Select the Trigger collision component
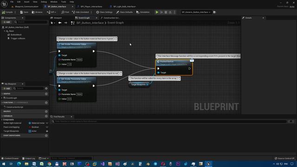The width and height of the screenshot is (297, 167). 18,39
